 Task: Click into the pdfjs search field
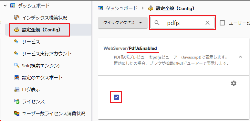[182, 23]
